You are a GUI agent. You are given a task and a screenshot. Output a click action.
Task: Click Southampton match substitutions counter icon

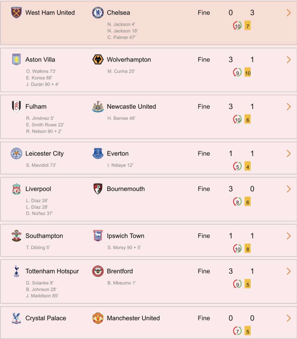(x=237, y=249)
